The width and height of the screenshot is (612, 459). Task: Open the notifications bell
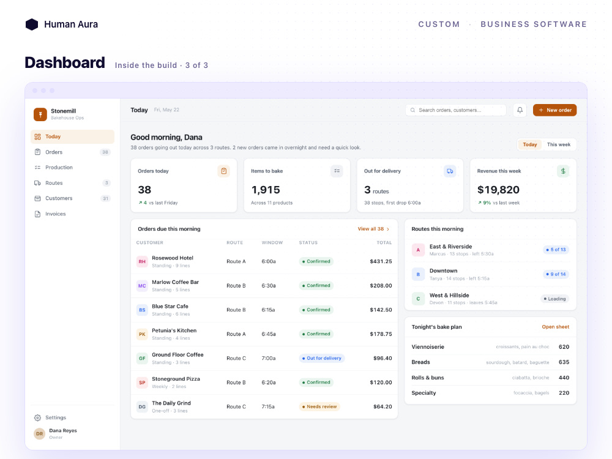520,110
